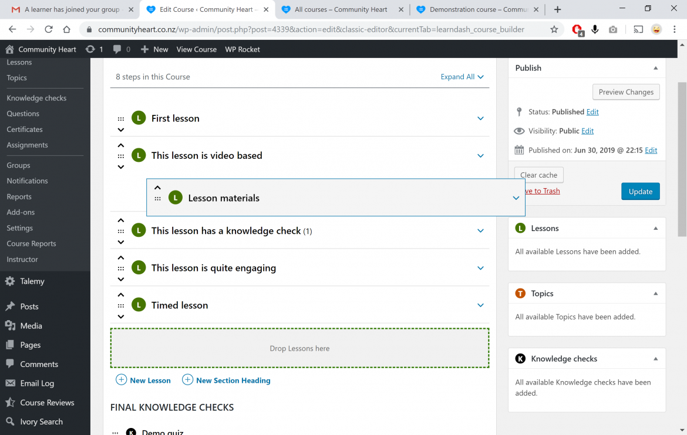
Task: Switch to Demonstration course browser tab
Action: (477, 9)
